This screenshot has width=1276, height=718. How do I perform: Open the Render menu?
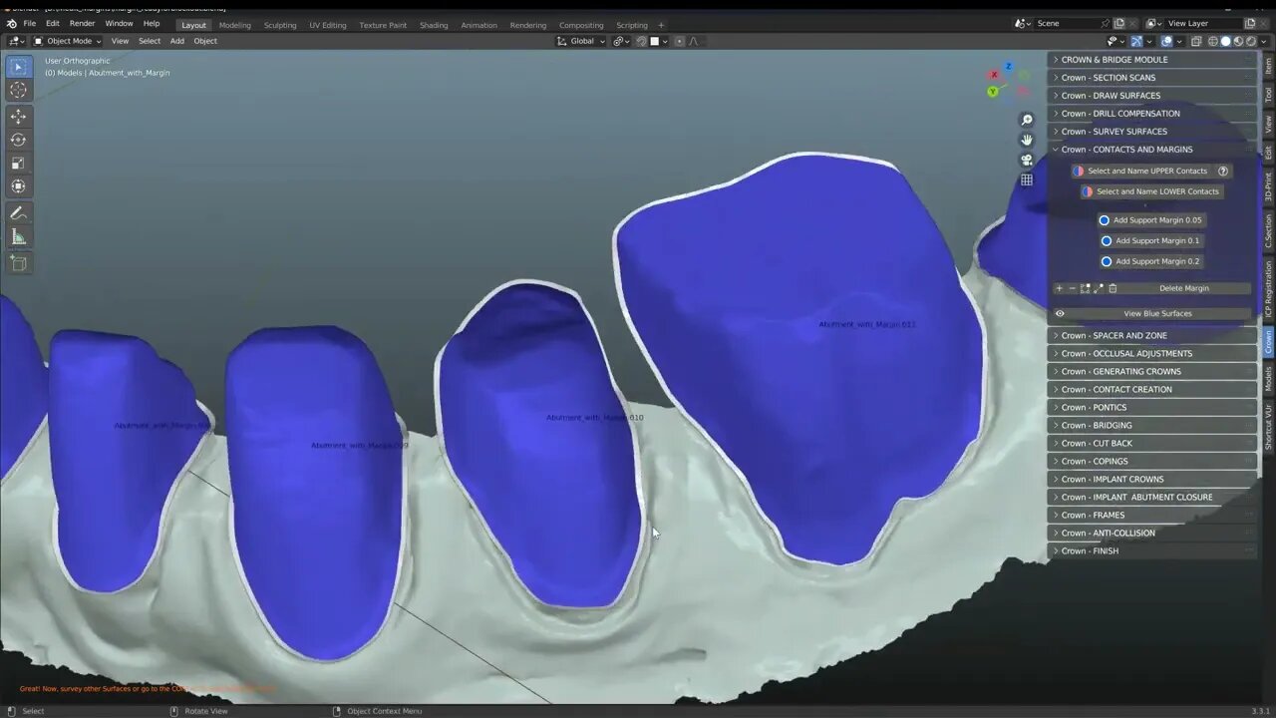[83, 24]
